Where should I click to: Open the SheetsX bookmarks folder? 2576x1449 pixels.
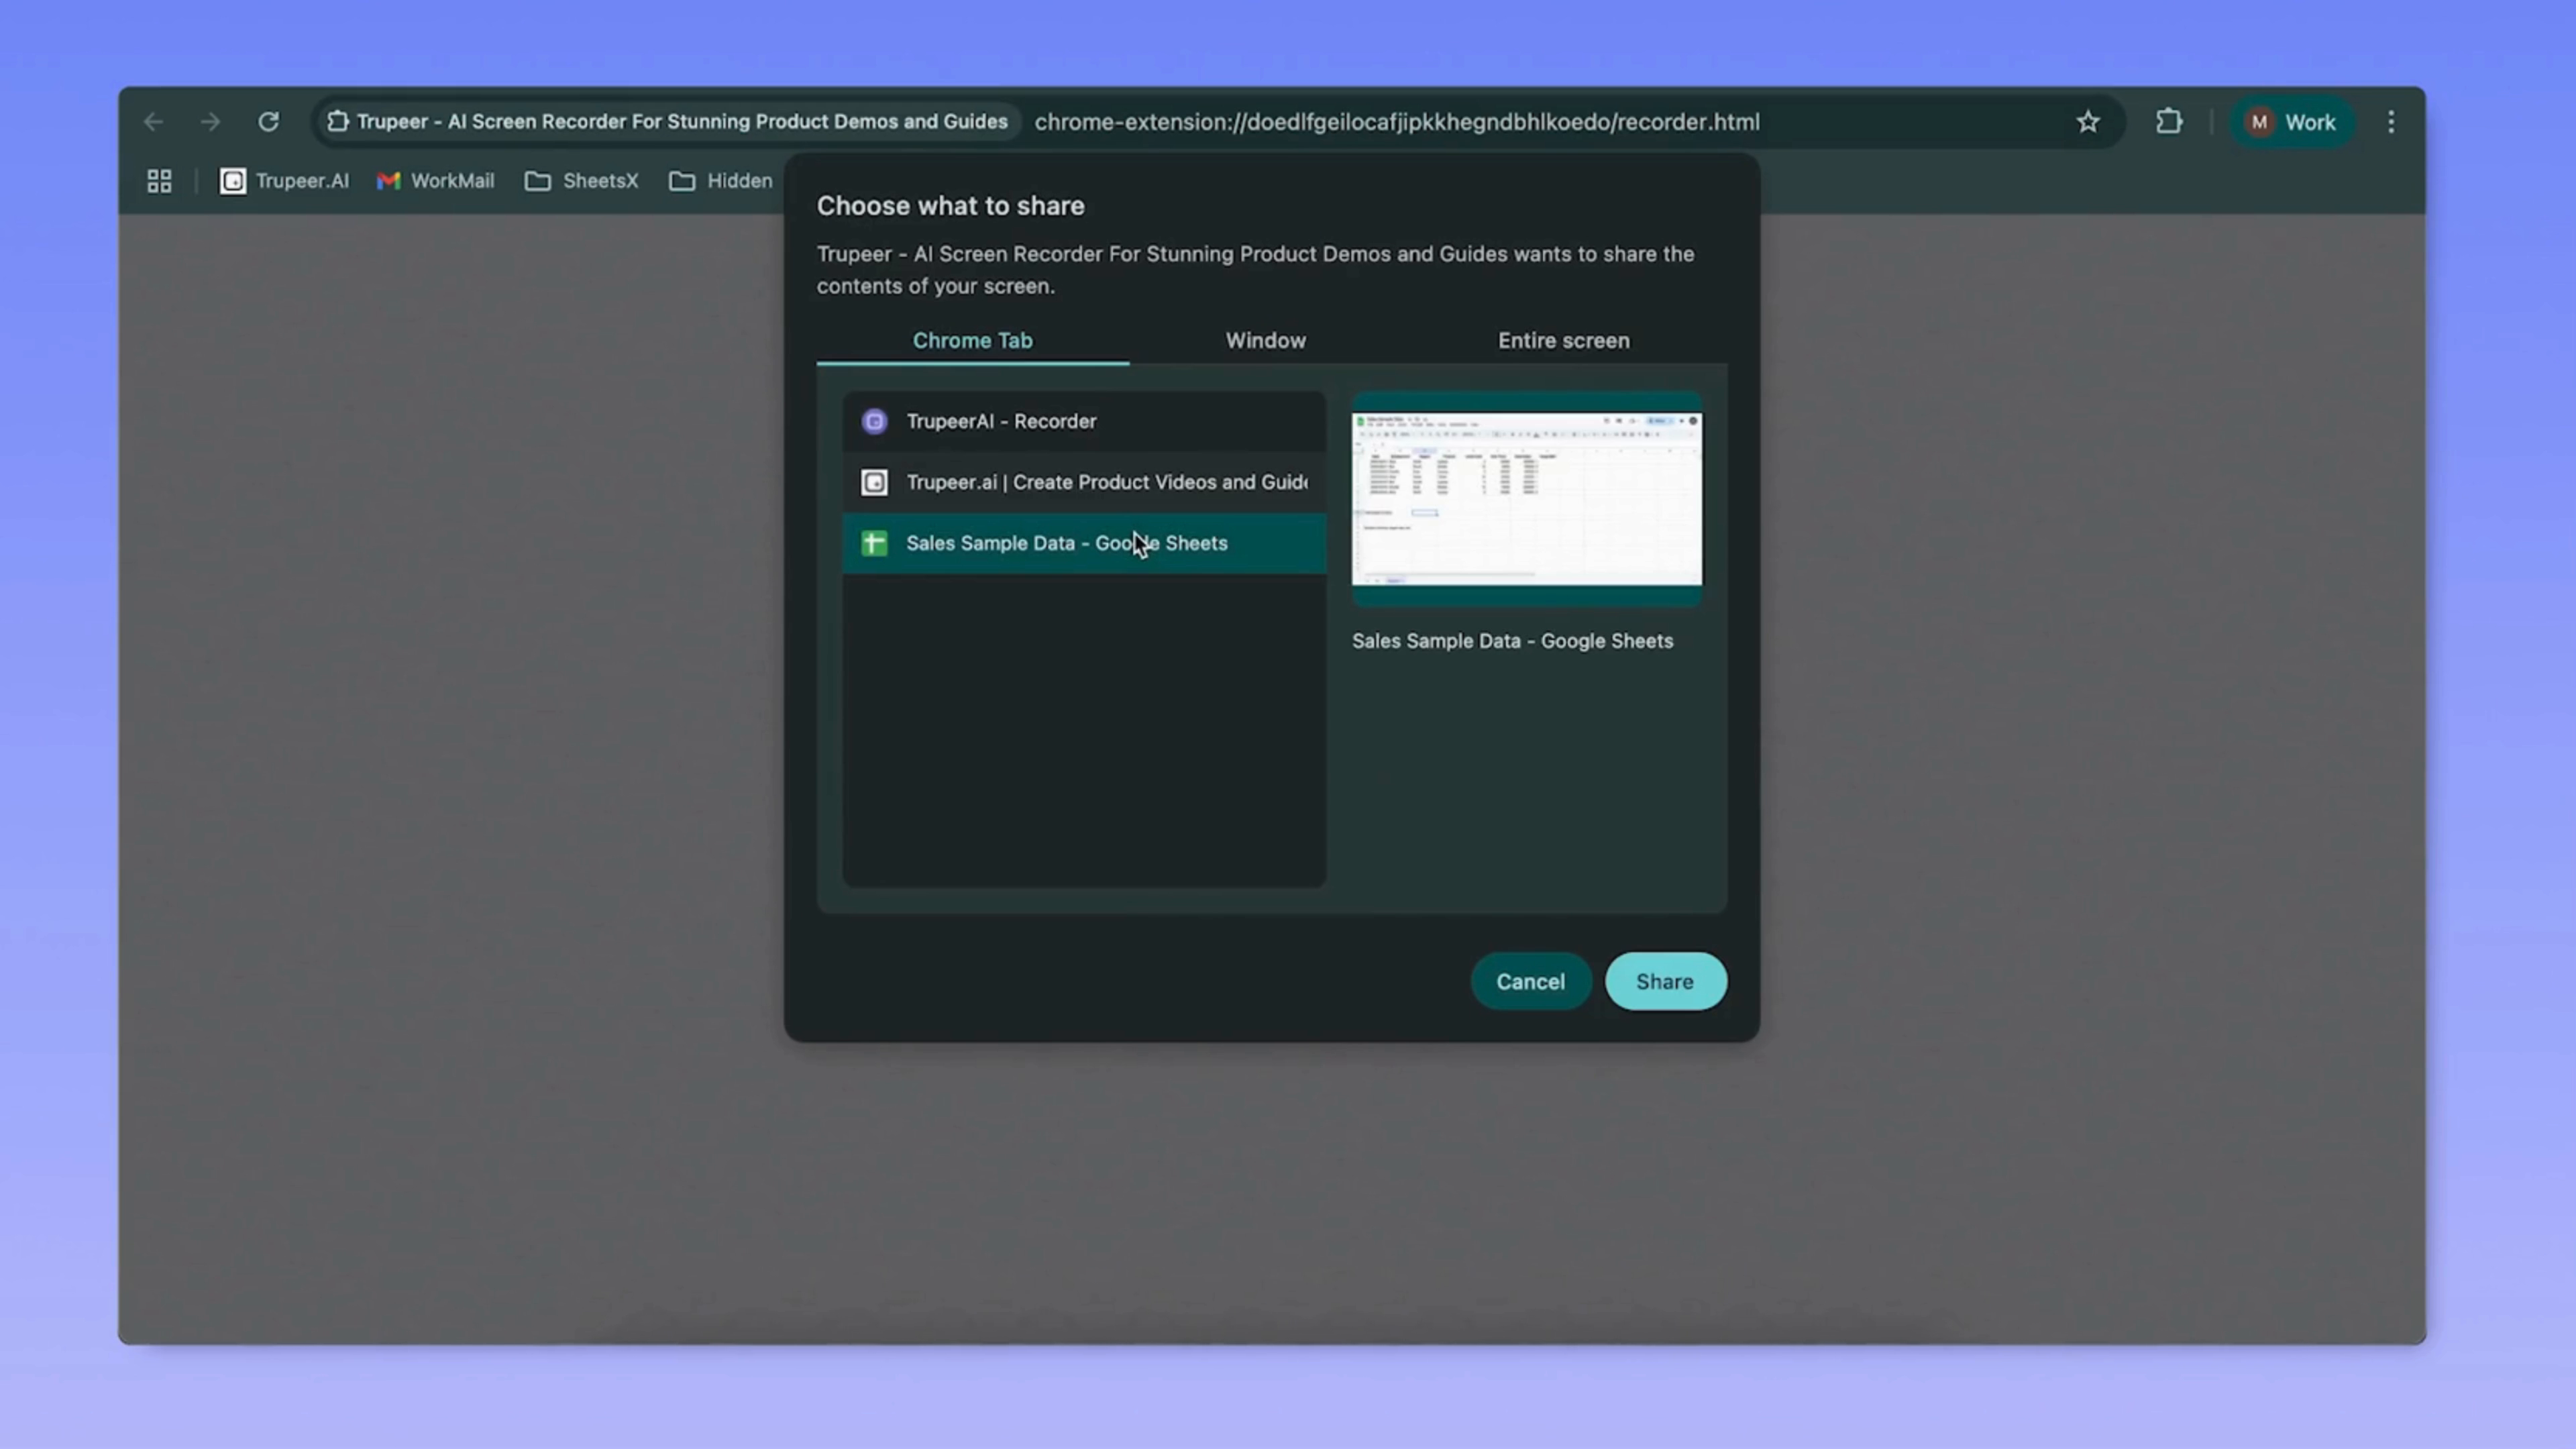[x=582, y=181]
